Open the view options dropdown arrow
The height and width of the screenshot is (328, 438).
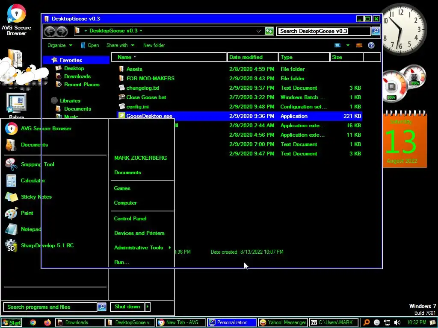tap(348, 45)
